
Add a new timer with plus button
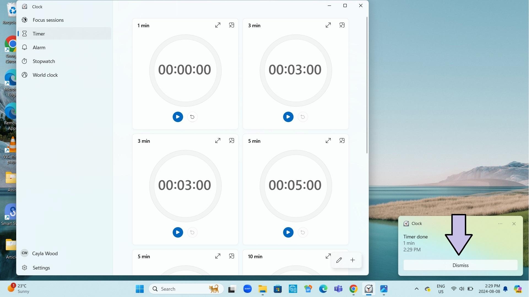point(353,260)
